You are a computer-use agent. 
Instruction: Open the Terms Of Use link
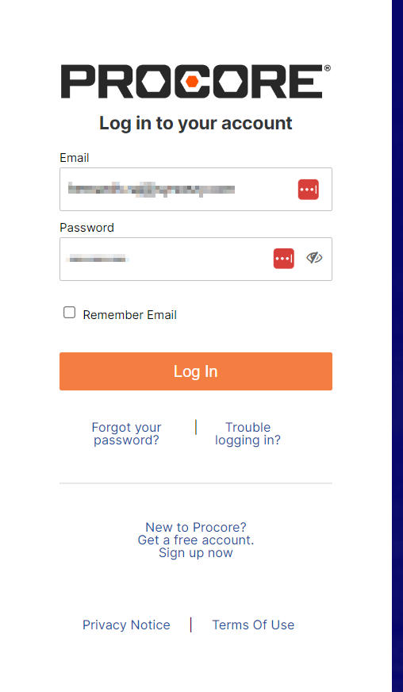click(253, 625)
